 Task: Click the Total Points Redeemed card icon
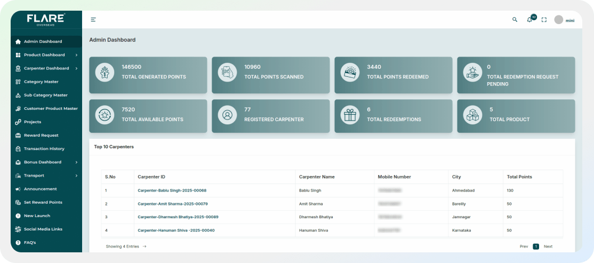350,73
